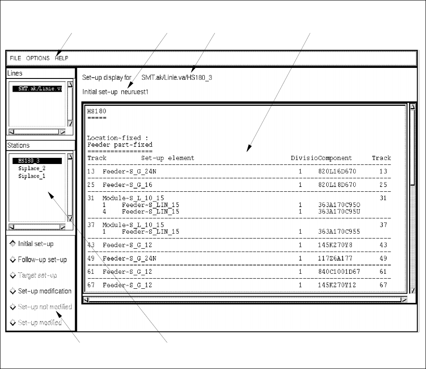
Task: Click component 840C1001D67
Action: click(339, 272)
